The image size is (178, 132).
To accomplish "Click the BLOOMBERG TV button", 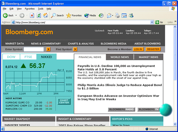I will pos(148,109).
